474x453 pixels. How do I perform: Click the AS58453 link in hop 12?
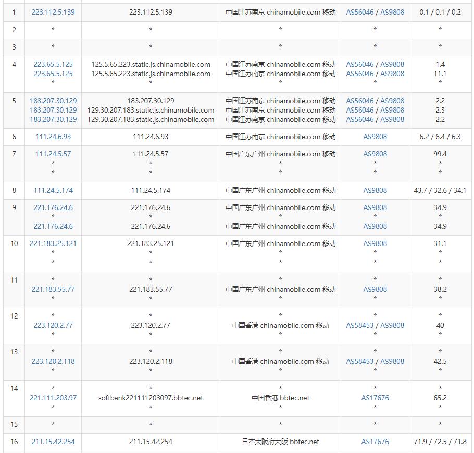click(x=360, y=325)
